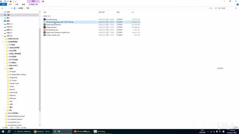Open the Windows Start menu

tap(3, 131)
